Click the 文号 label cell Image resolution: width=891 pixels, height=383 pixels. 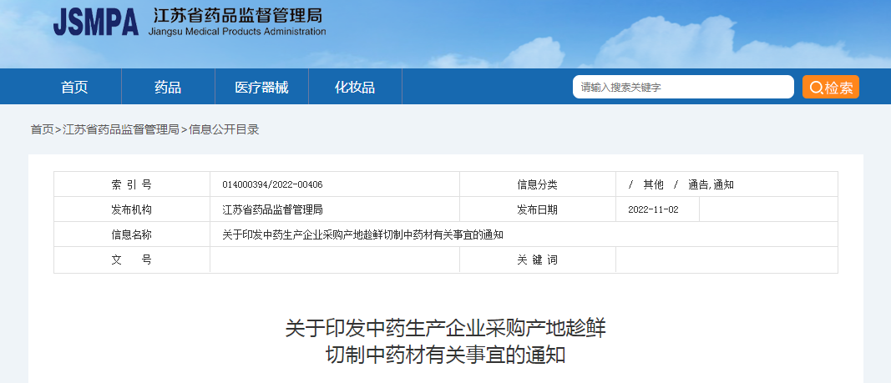click(x=132, y=260)
